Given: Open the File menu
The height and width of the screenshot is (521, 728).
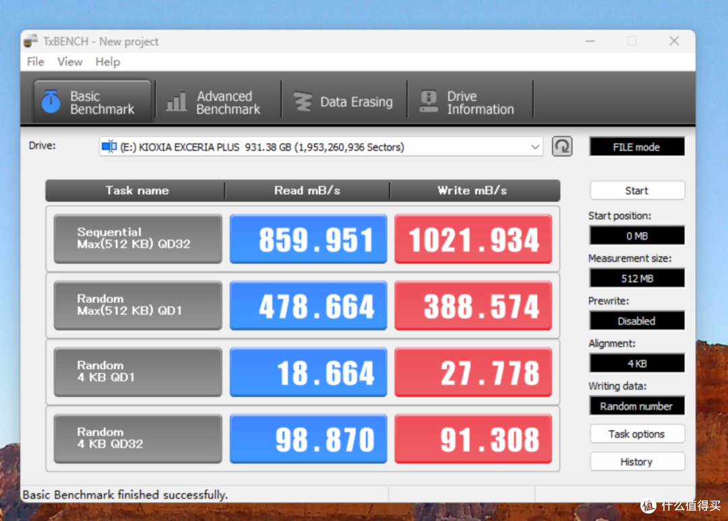Looking at the screenshot, I should 36,62.
